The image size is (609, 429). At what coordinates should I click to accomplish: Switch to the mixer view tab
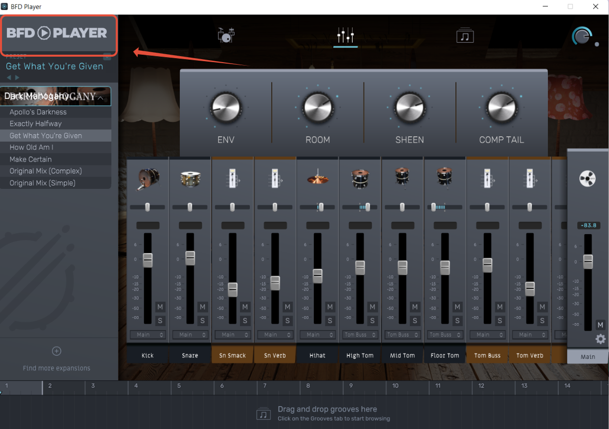coord(345,35)
